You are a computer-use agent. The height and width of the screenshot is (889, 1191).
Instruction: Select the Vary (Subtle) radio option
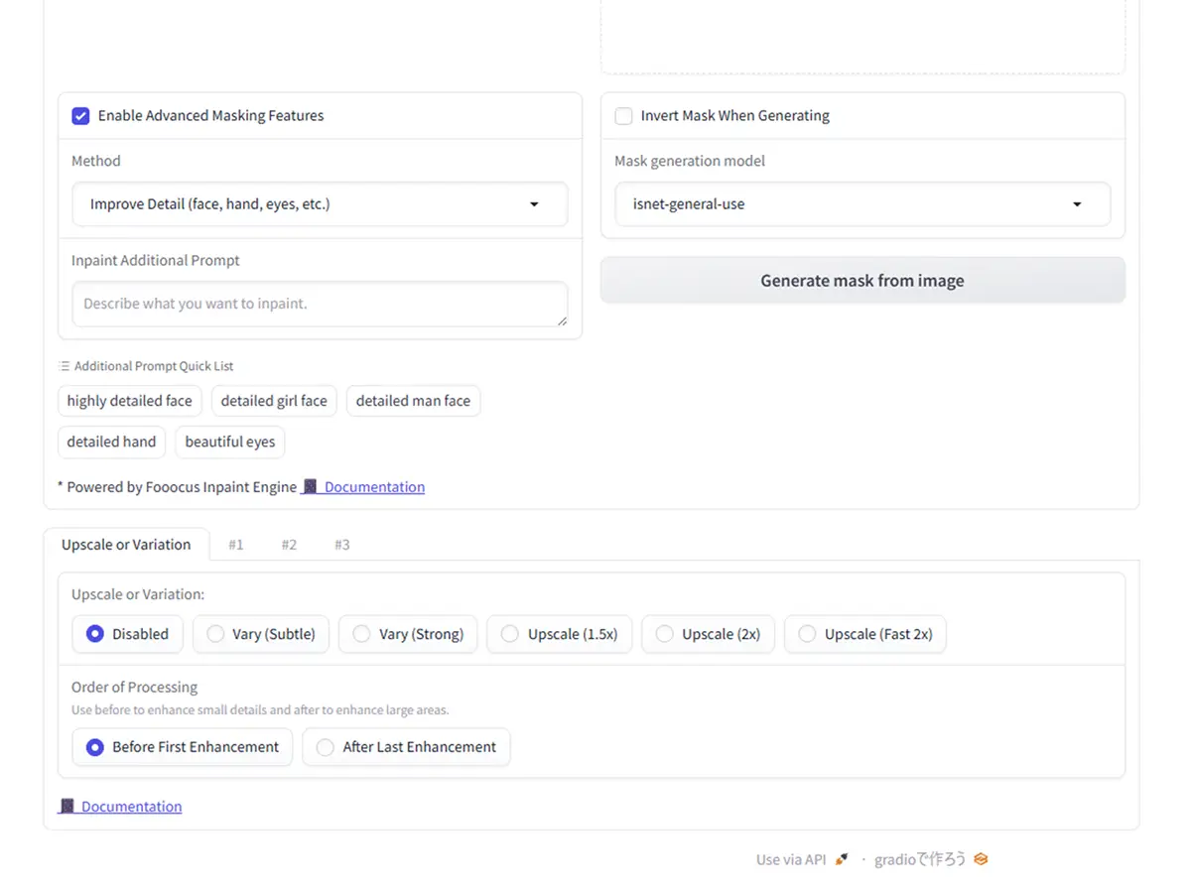coord(215,634)
